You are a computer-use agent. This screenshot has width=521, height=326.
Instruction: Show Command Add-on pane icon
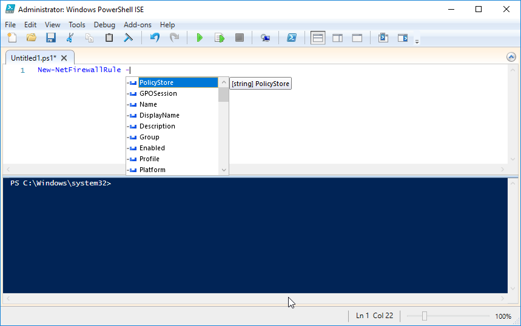coord(403,38)
